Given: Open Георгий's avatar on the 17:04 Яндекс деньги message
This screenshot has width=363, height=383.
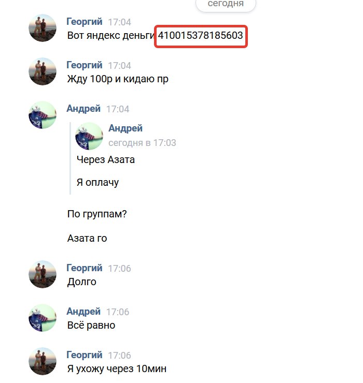Looking at the screenshot, I should click(x=43, y=28).
